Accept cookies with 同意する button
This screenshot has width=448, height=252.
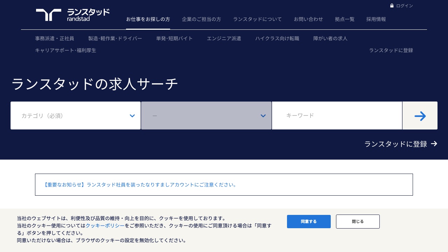(x=309, y=222)
